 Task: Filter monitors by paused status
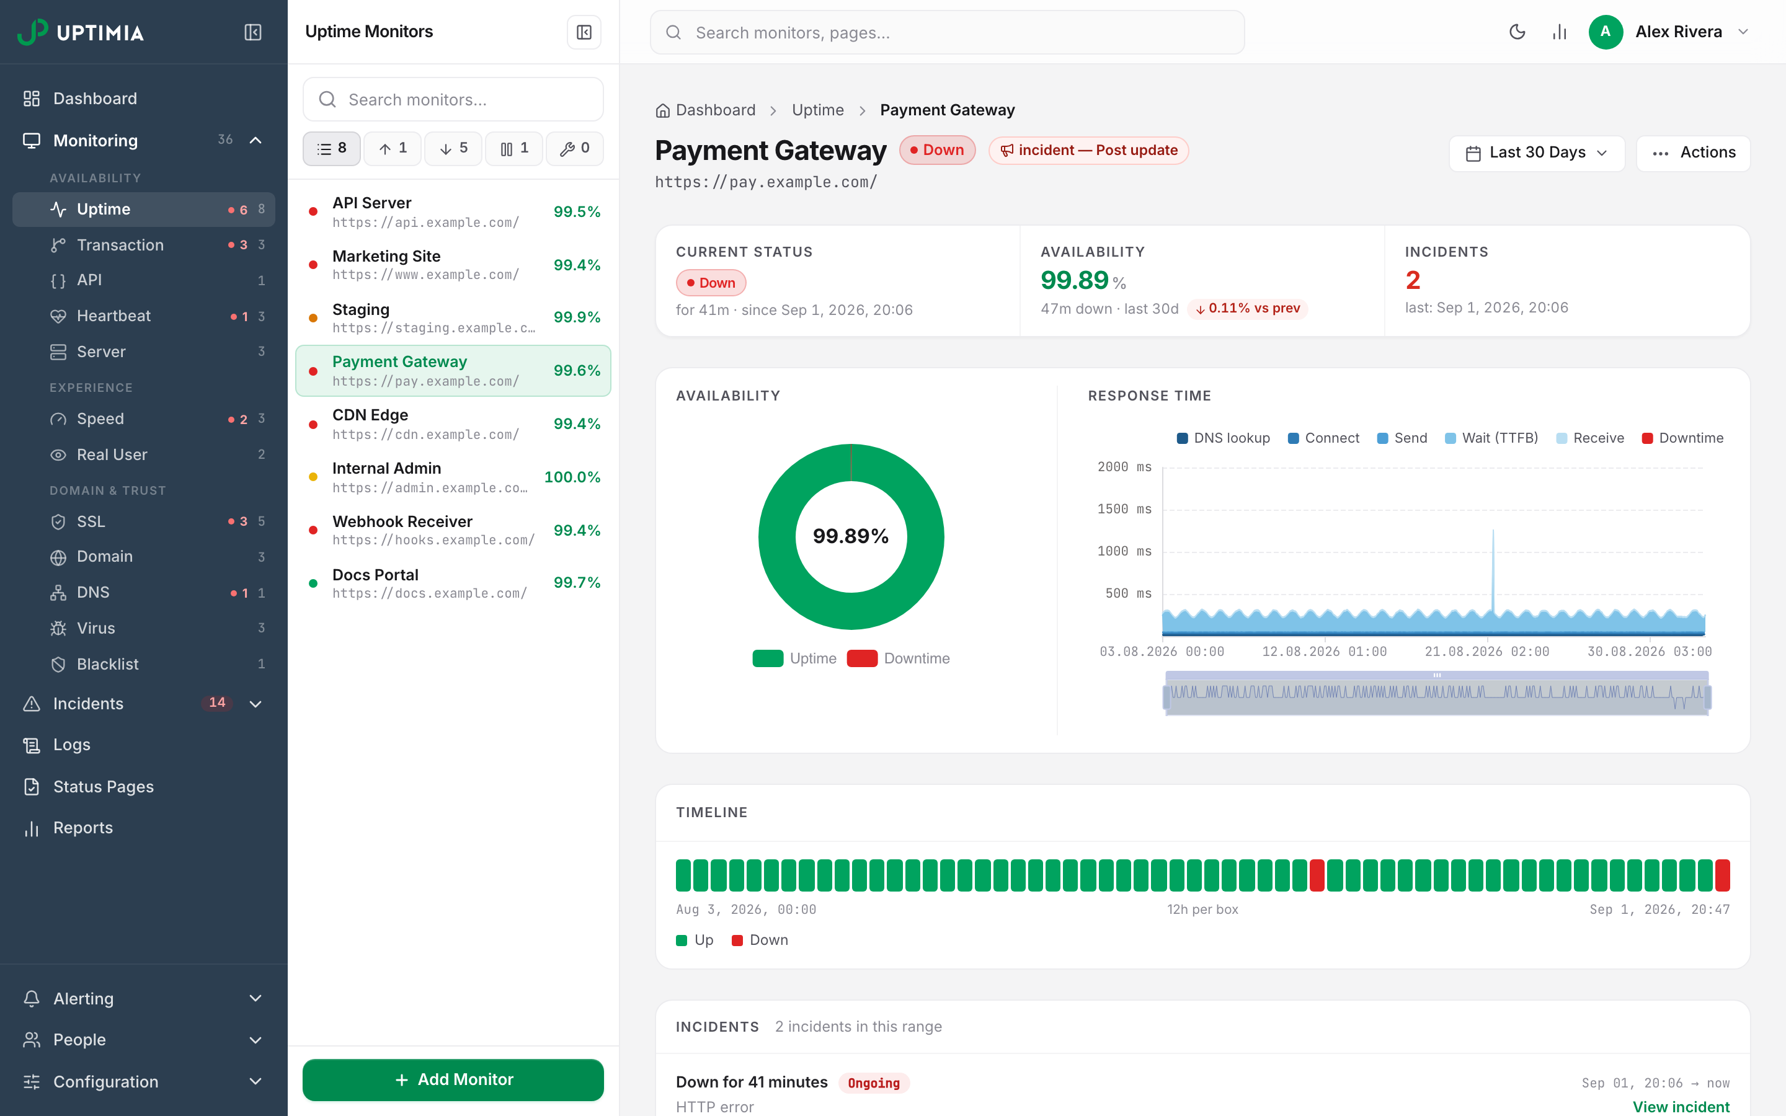coord(513,149)
